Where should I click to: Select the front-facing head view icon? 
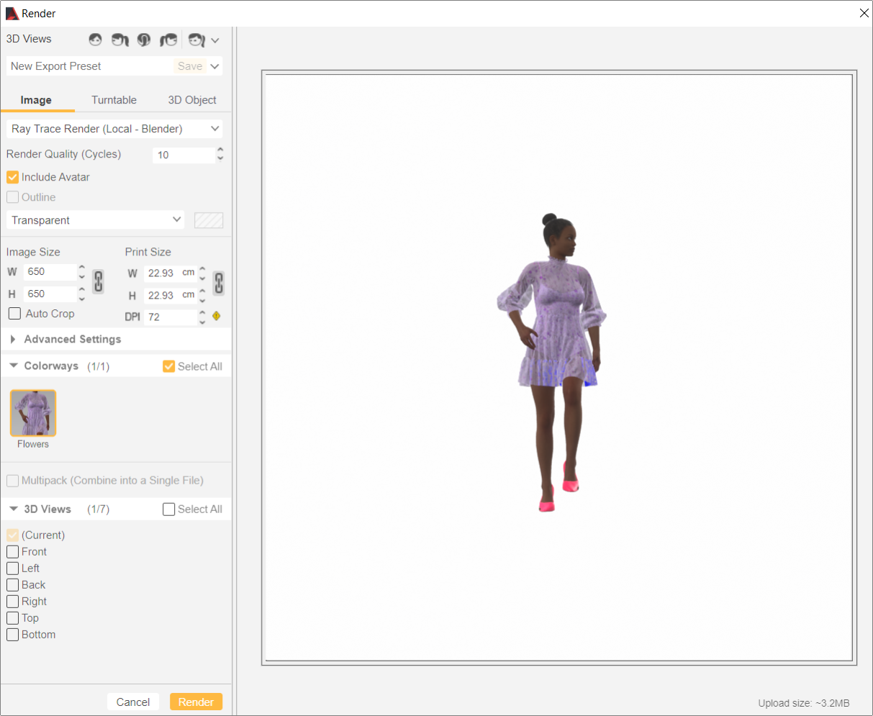coord(95,40)
